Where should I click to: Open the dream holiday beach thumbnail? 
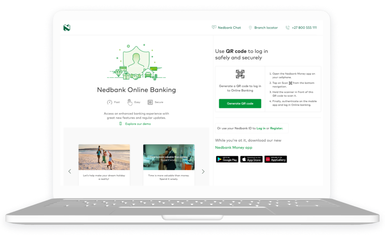tap(104, 157)
